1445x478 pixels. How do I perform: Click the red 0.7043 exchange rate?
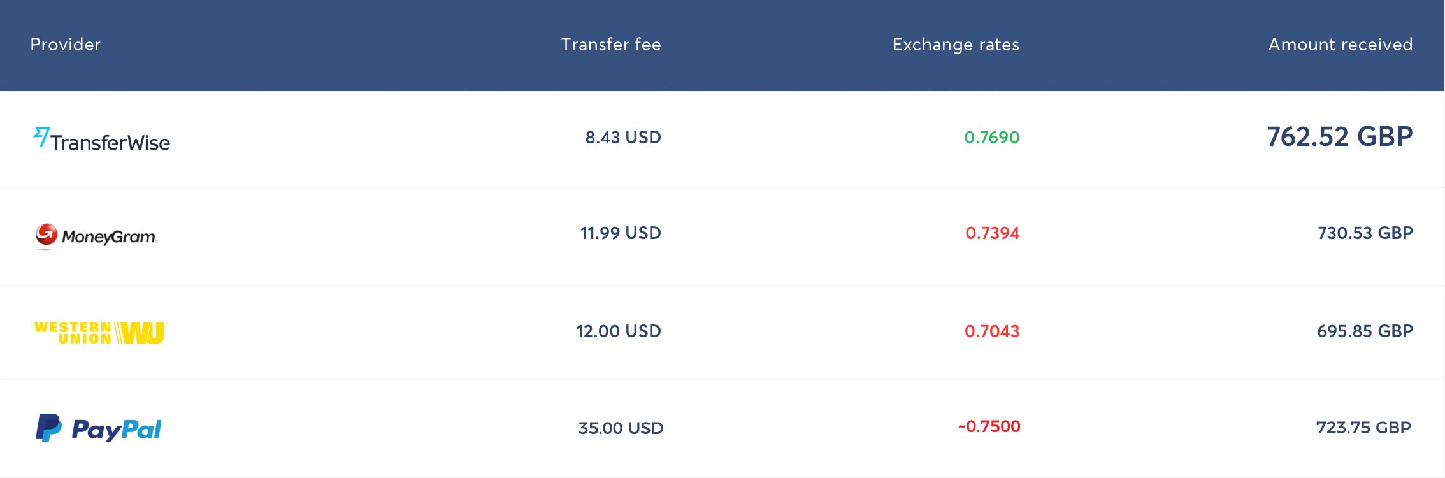(991, 331)
